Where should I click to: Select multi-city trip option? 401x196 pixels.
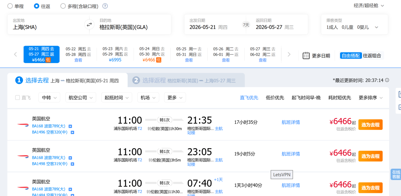pos(79,6)
